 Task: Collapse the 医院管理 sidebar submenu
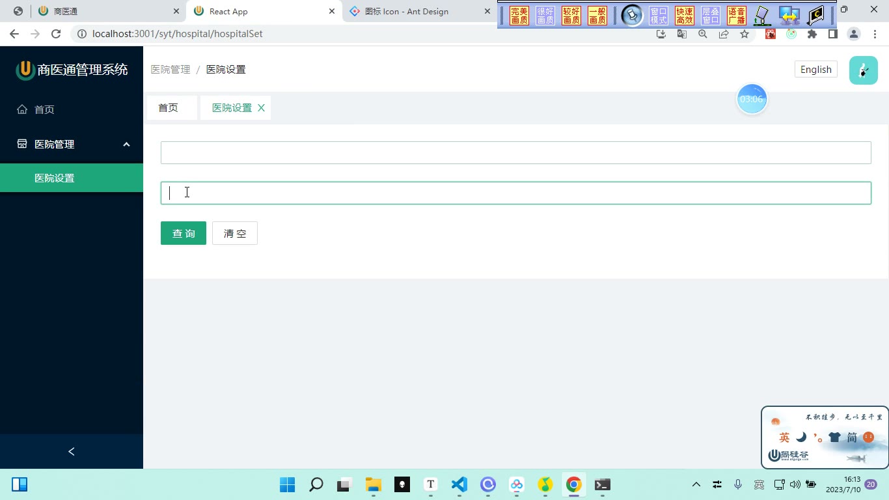pyautogui.click(x=72, y=144)
